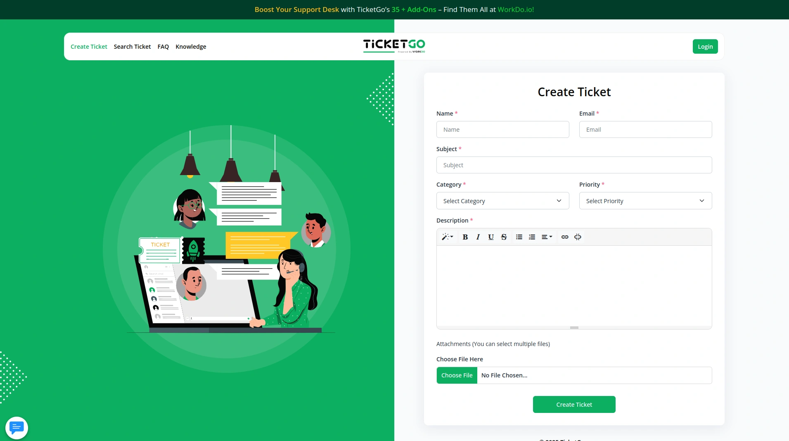The height and width of the screenshot is (441, 789).
Task: Go to Search Ticket page
Action: point(132,47)
